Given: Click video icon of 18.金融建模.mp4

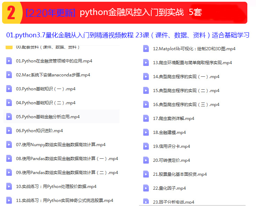Looking at the screenshot, I should click(x=146, y=133).
